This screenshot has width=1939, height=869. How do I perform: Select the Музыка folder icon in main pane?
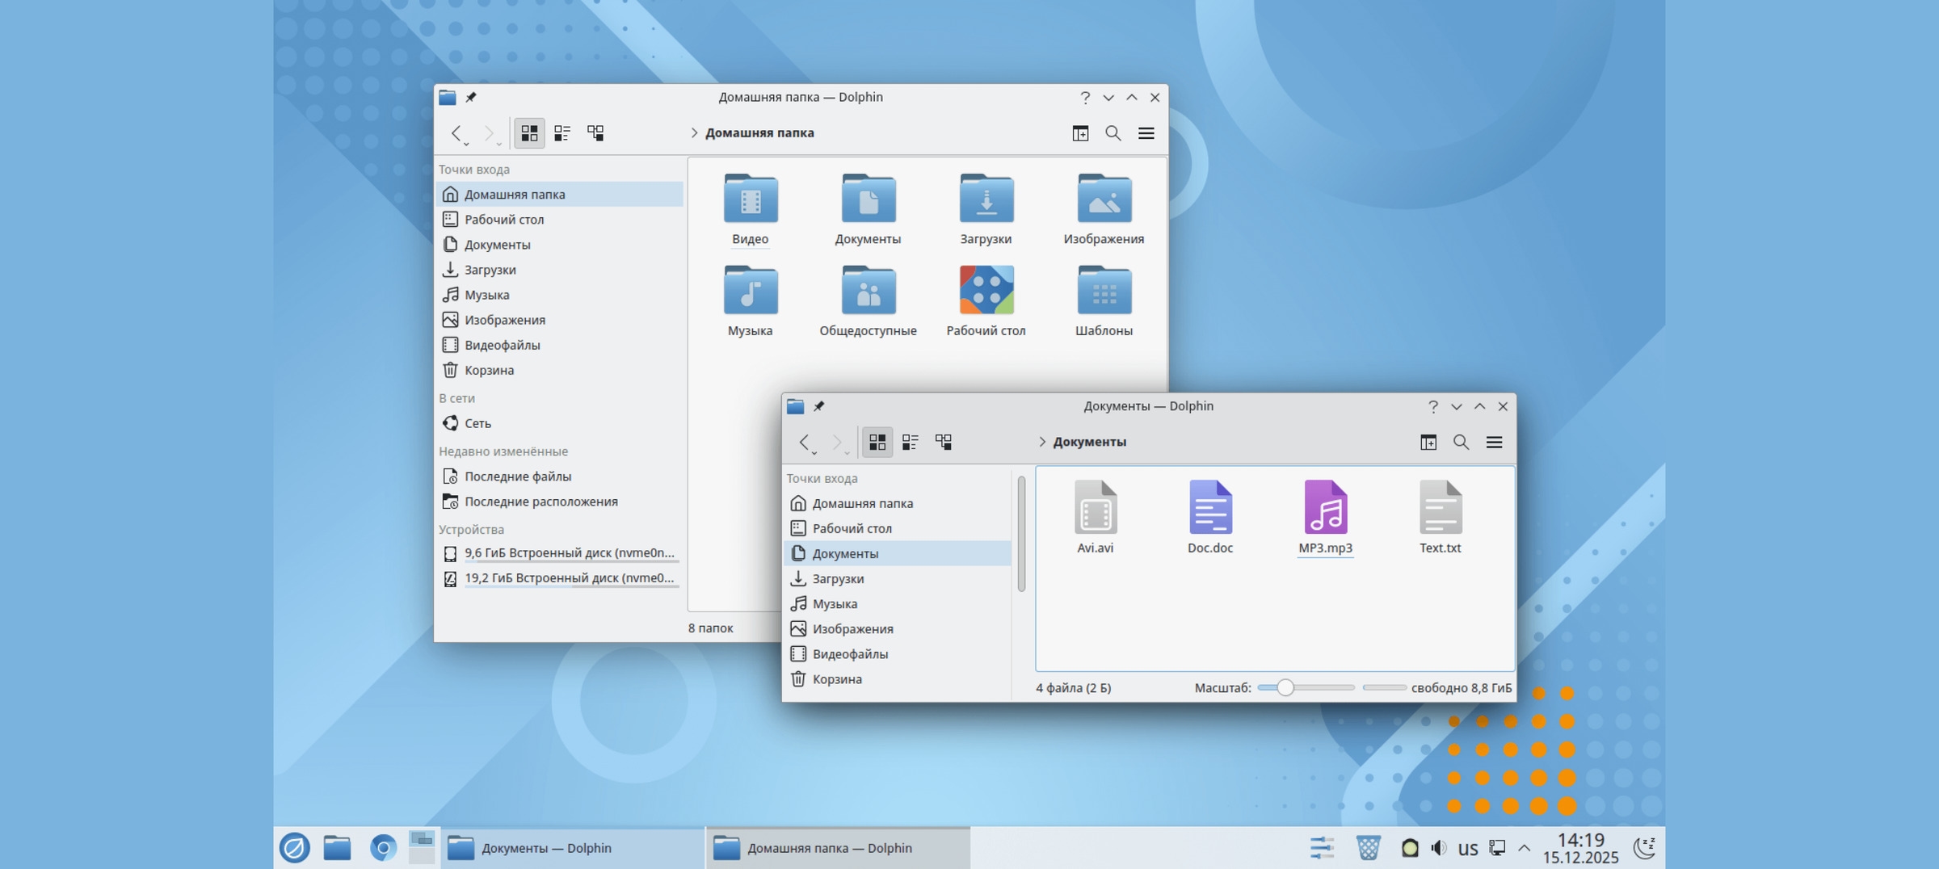click(751, 300)
